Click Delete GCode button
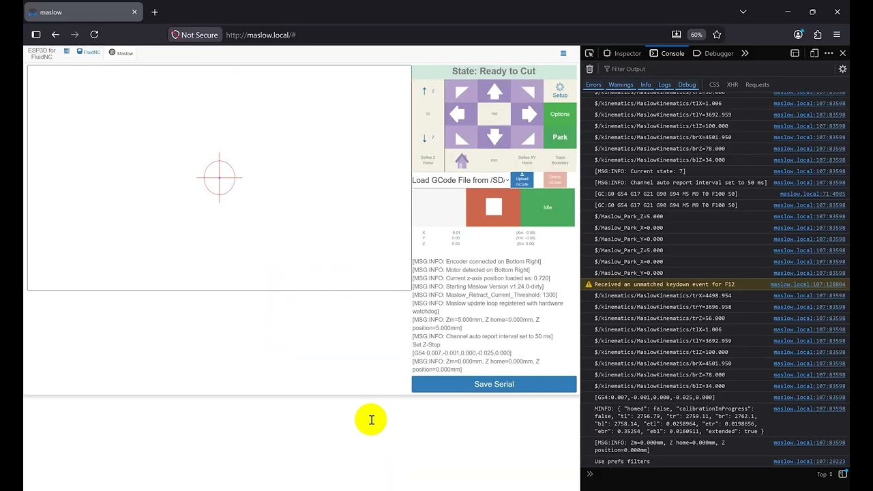The image size is (873, 491). [555, 180]
